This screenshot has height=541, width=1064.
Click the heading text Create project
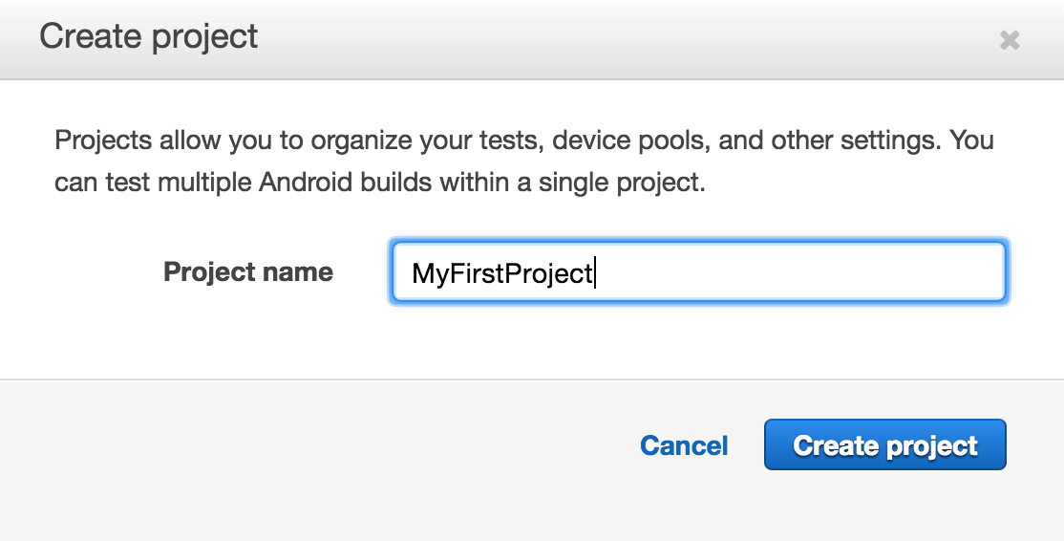tap(149, 37)
